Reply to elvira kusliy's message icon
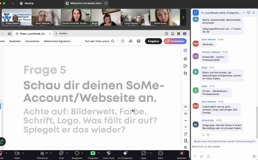This screenshot has height=160, width=258. [x=203, y=135]
